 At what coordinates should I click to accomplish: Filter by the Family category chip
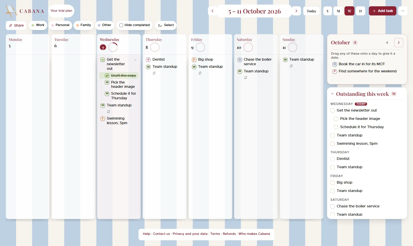point(83,25)
